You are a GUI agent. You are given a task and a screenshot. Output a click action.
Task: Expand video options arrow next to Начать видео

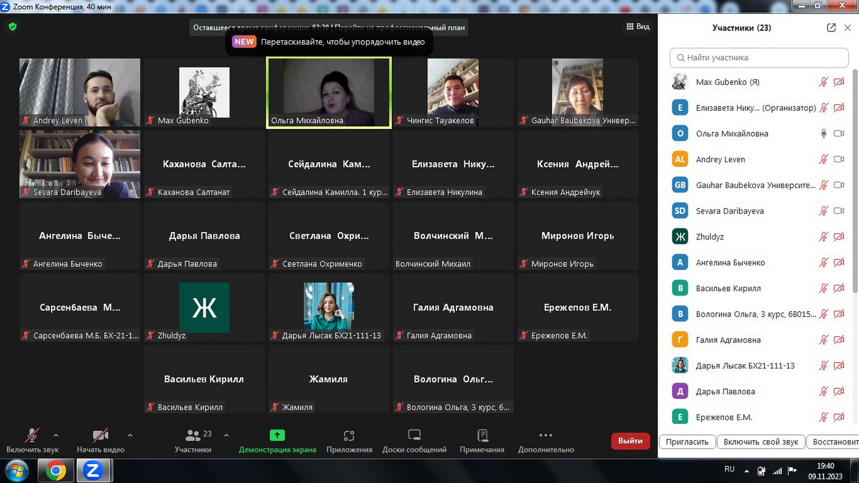pos(130,435)
